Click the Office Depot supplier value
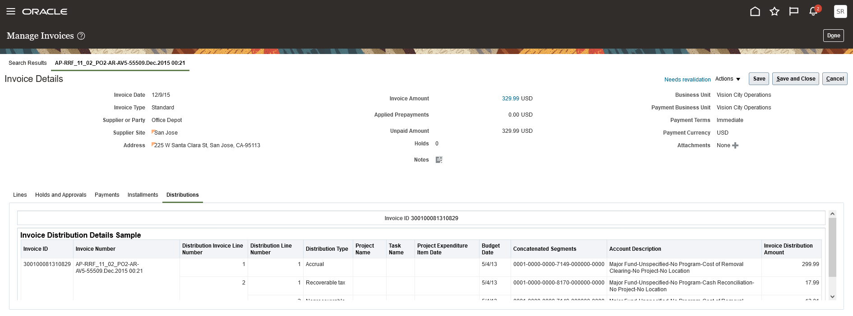This screenshot has height=316, width=853. (x=166, y=120)
